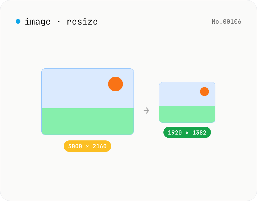Click the × symbol in the green badge
Screen dimensions: 257x201
pyautogui.click(x=187, y=133)
